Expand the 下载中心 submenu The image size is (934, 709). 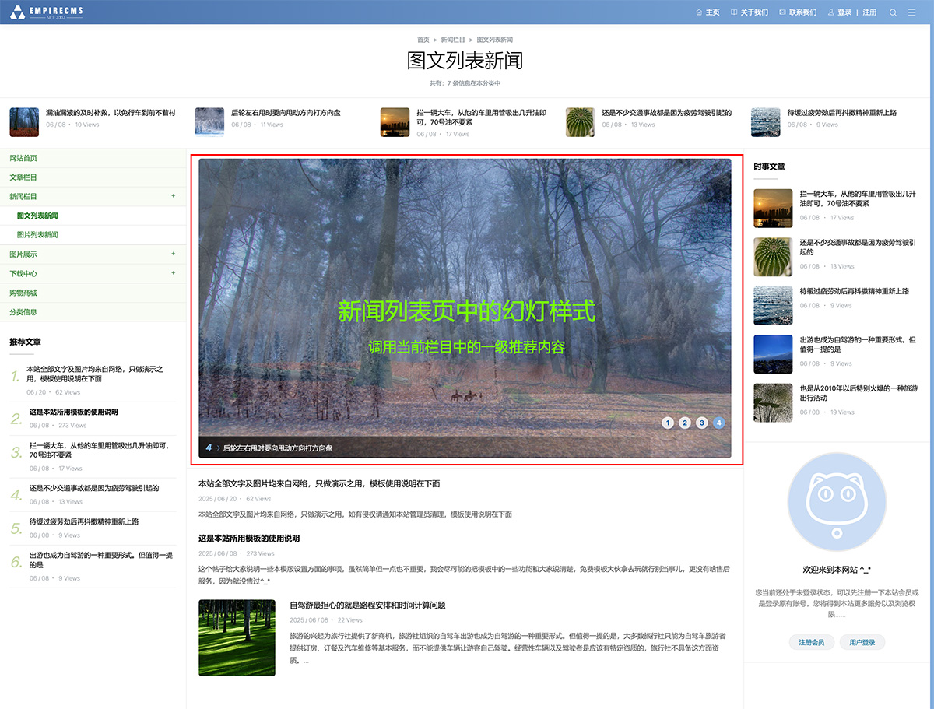[173, 273]
